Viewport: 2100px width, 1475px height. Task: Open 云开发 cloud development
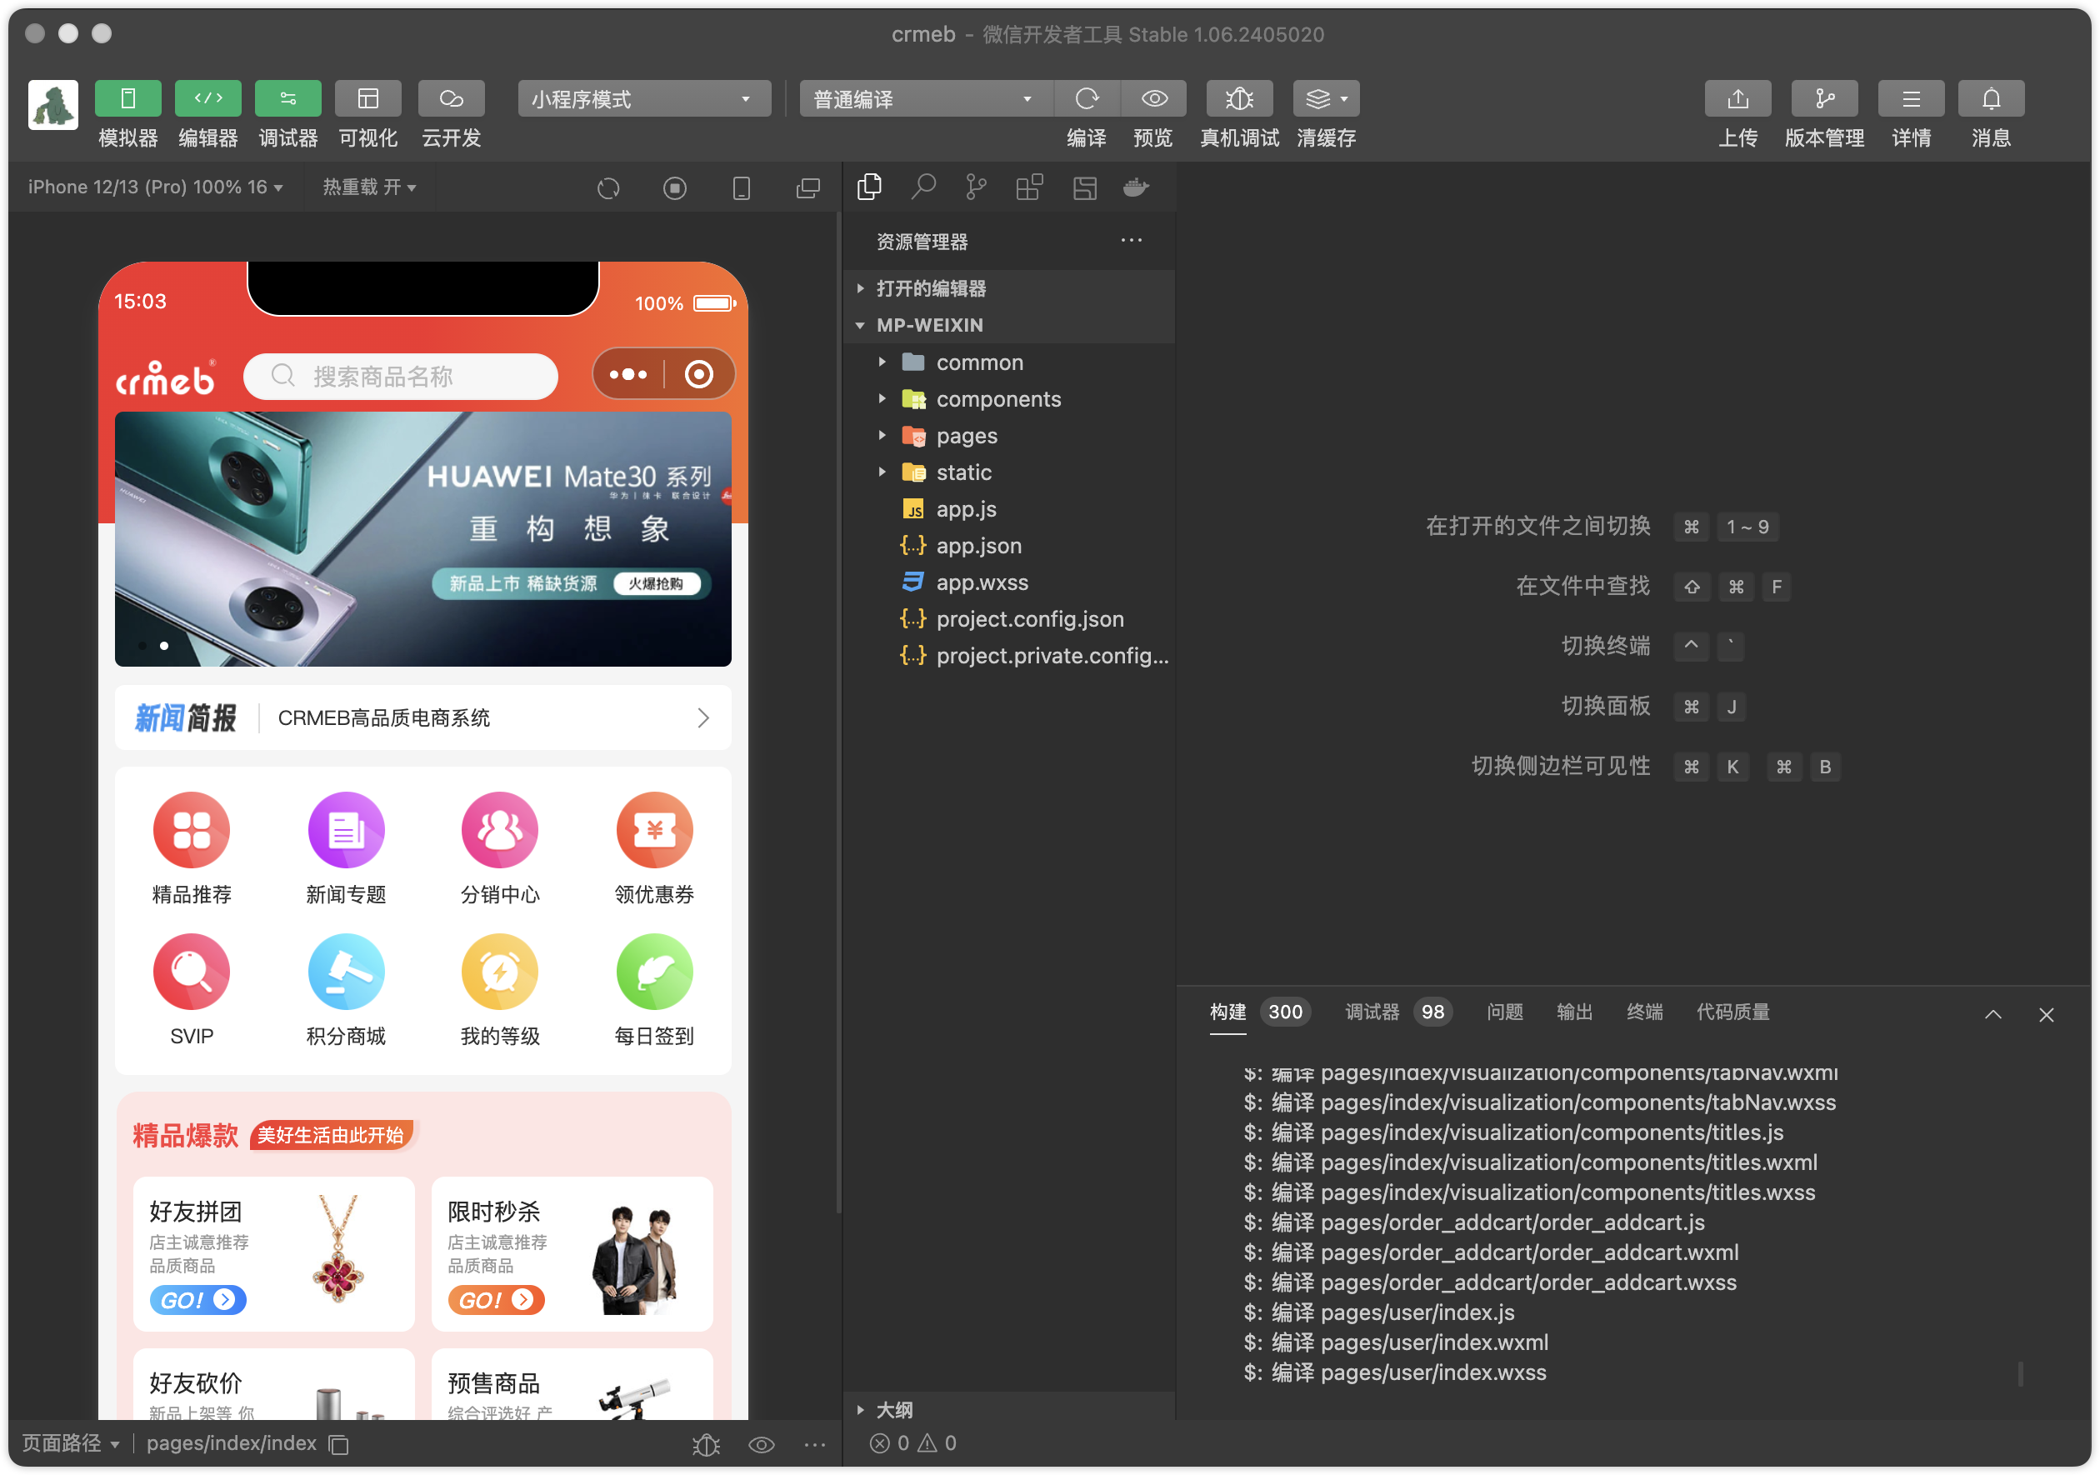coord(451,99)
